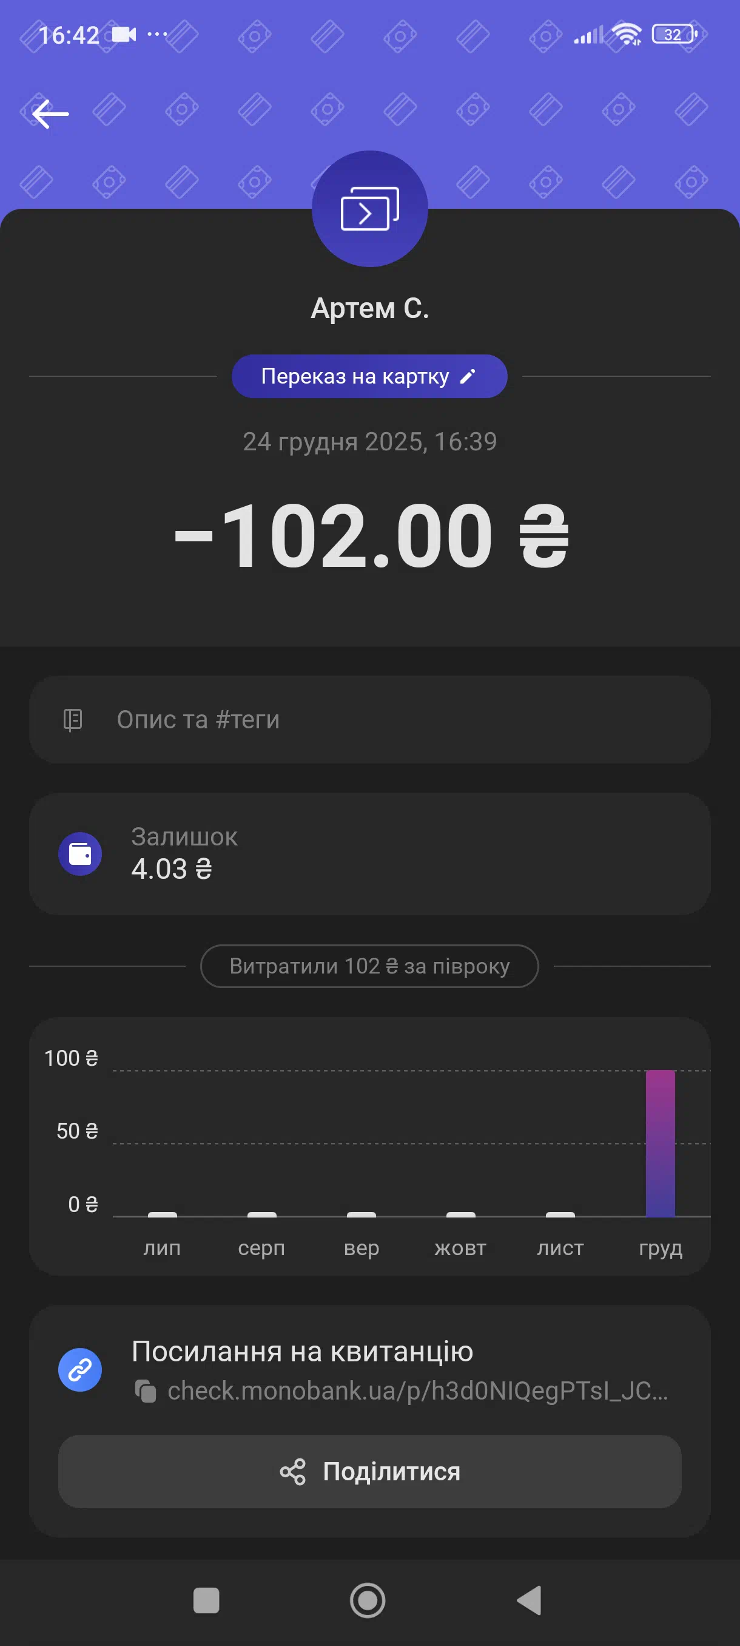This screenshot has height=1646, width=740.
Task: Open the check.monobank.ua receipt link
Action: (417, 1391)
